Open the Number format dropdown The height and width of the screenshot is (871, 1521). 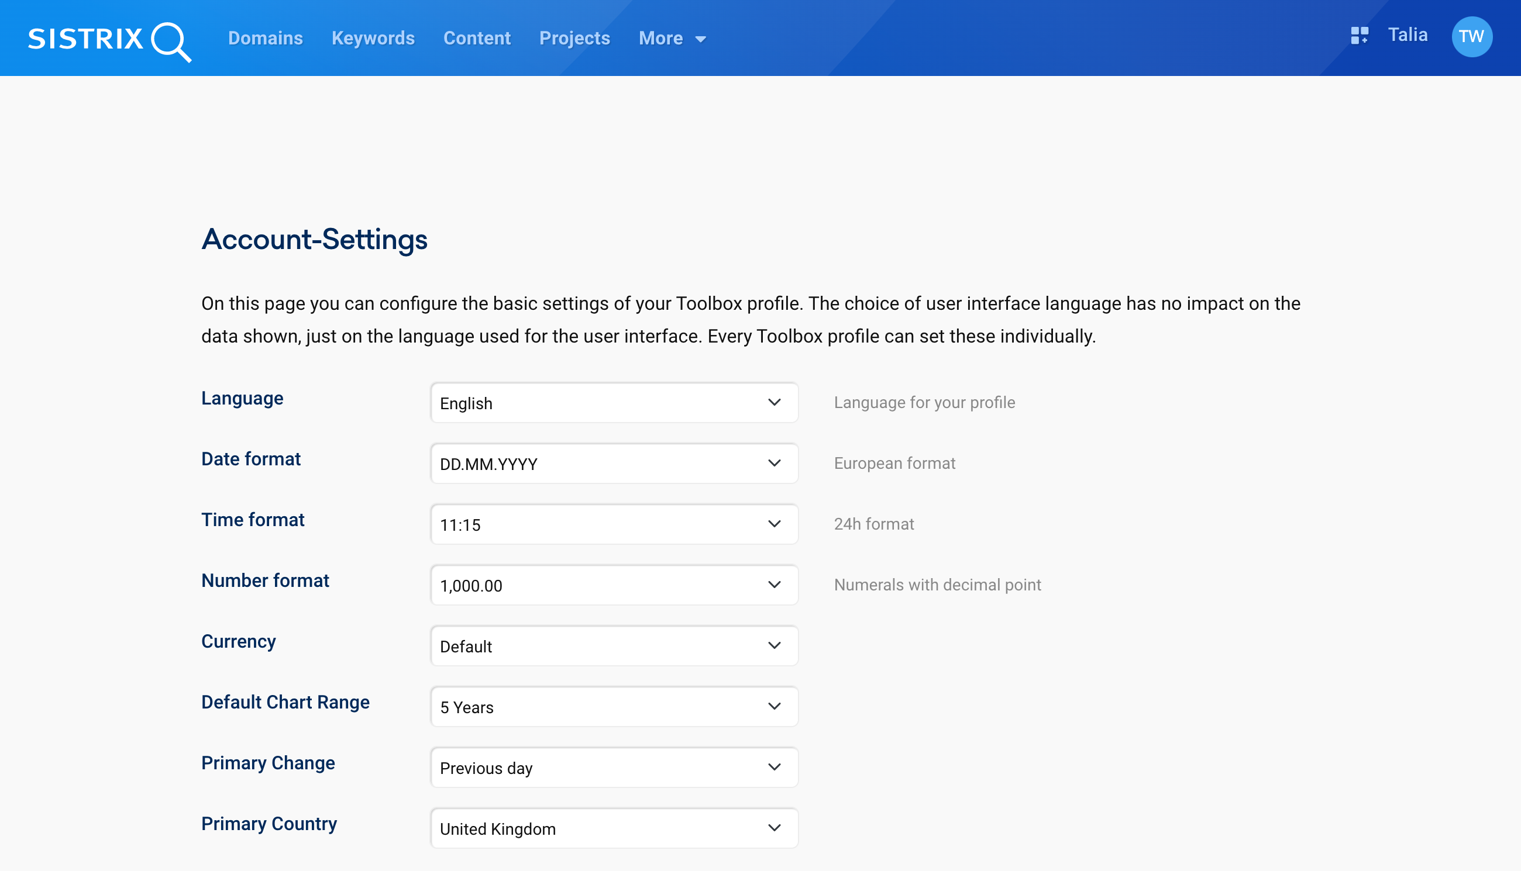pyautogui.click(x=614, y=585)
